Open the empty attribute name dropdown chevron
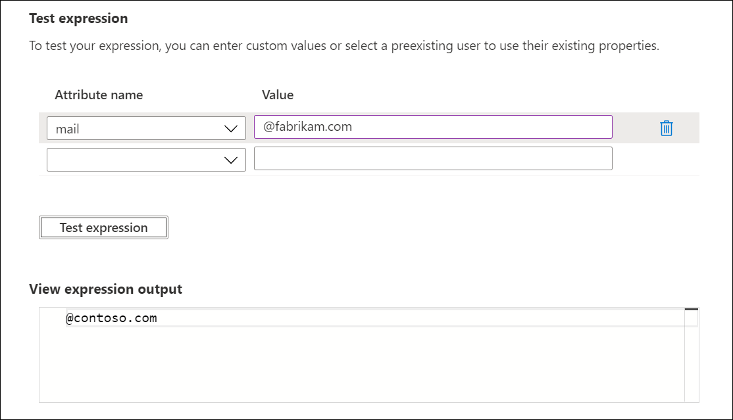The image size is (733, 420). pyautogui.click(x=230, y=160)
